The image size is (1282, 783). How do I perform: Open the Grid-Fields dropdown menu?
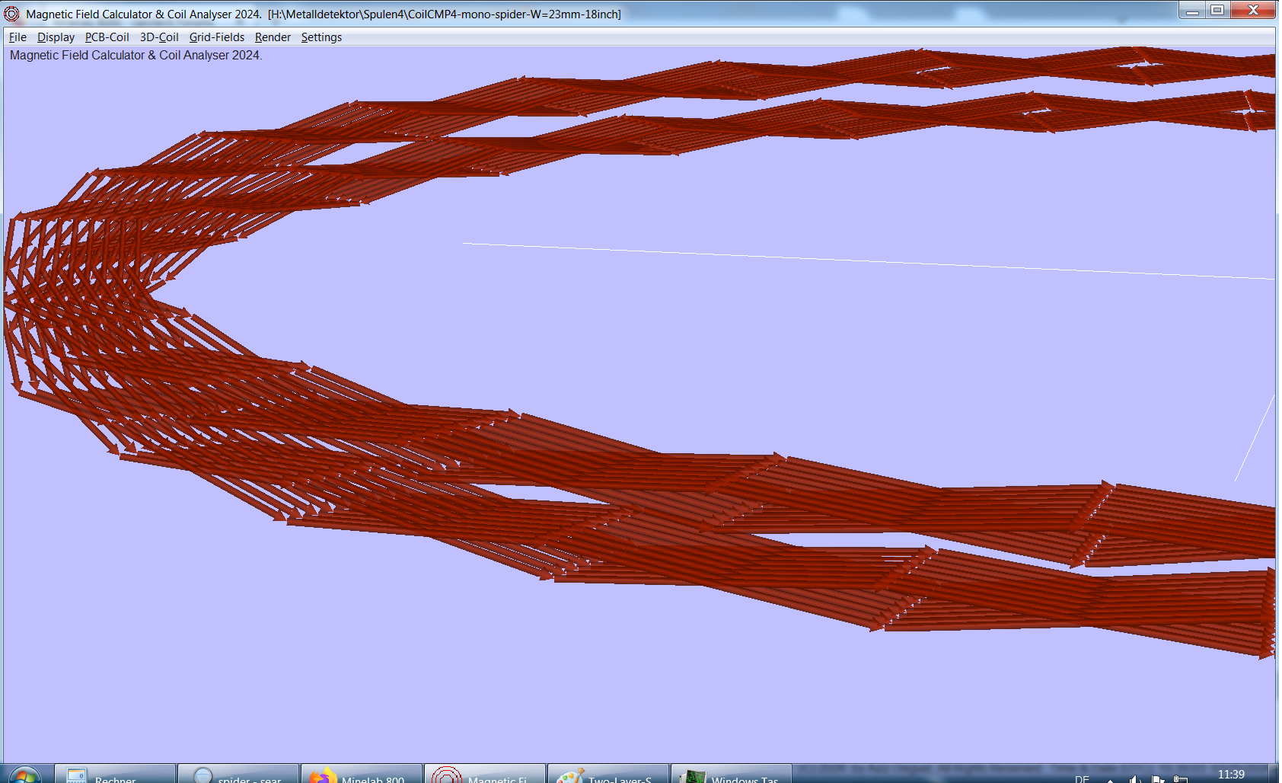(217, 37)
